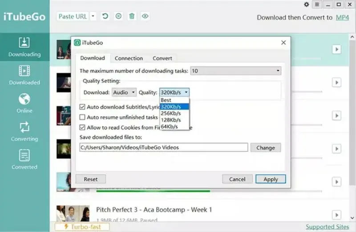Switch to the Convert tab
Screen dimensions: 356x232
[x=162, y=59]
